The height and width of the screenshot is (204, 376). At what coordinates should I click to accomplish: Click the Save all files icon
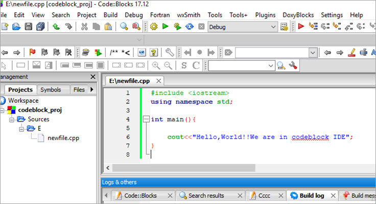pyautogui.click(x=40, y=27)
